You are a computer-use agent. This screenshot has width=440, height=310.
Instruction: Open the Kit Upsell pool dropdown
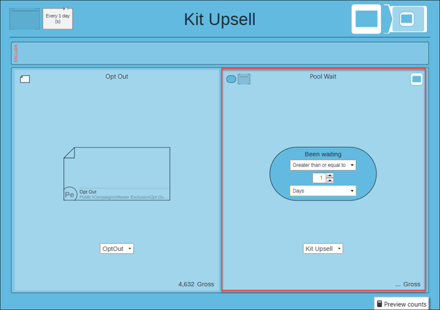[x=323, y=249]
